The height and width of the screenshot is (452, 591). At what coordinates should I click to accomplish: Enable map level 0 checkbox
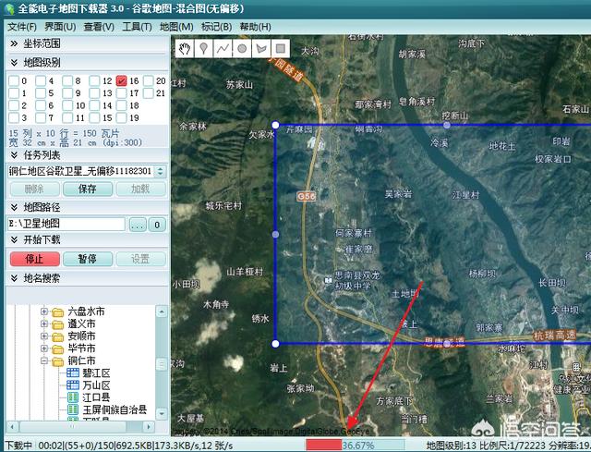point(14,80)
